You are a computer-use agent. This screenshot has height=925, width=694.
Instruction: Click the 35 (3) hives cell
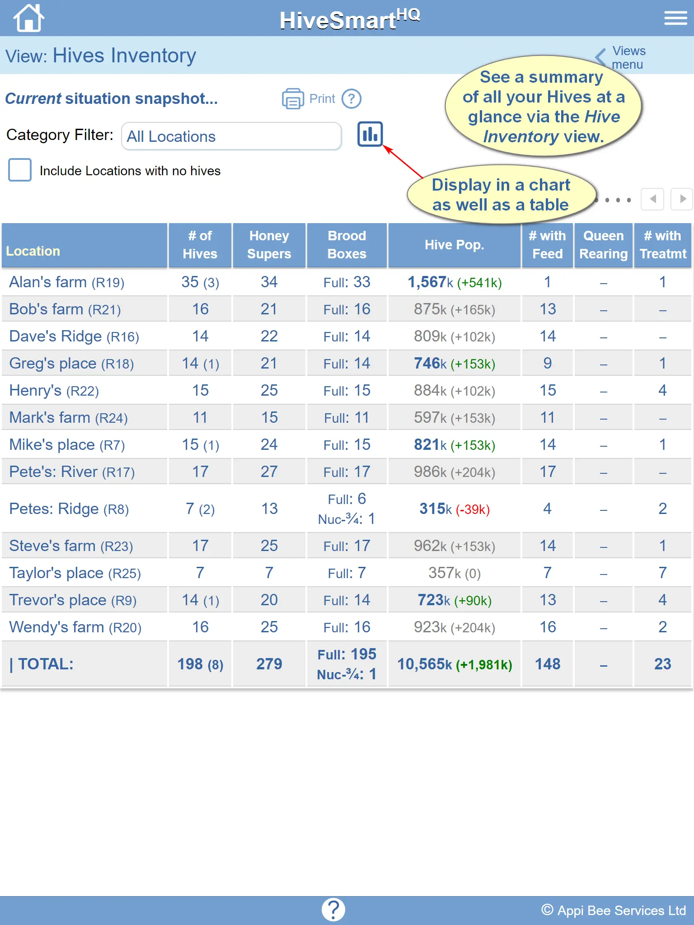coord(200,282)
